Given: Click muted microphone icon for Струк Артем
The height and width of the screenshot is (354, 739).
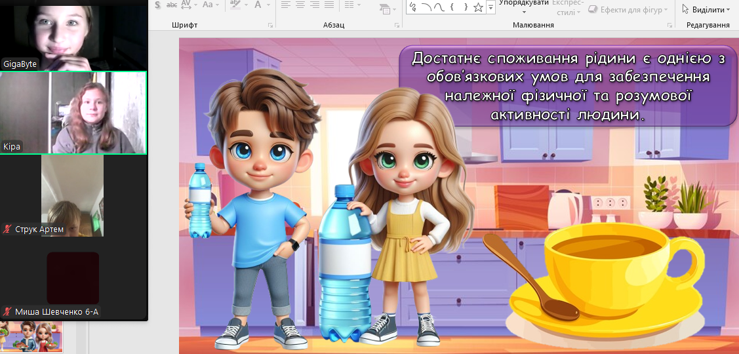Looking at the screenshot, I should [7, 229].
